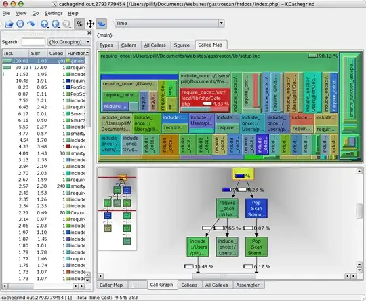Expand the No Grouping dropdown
366x301 pixels.
tap(69, 42)
